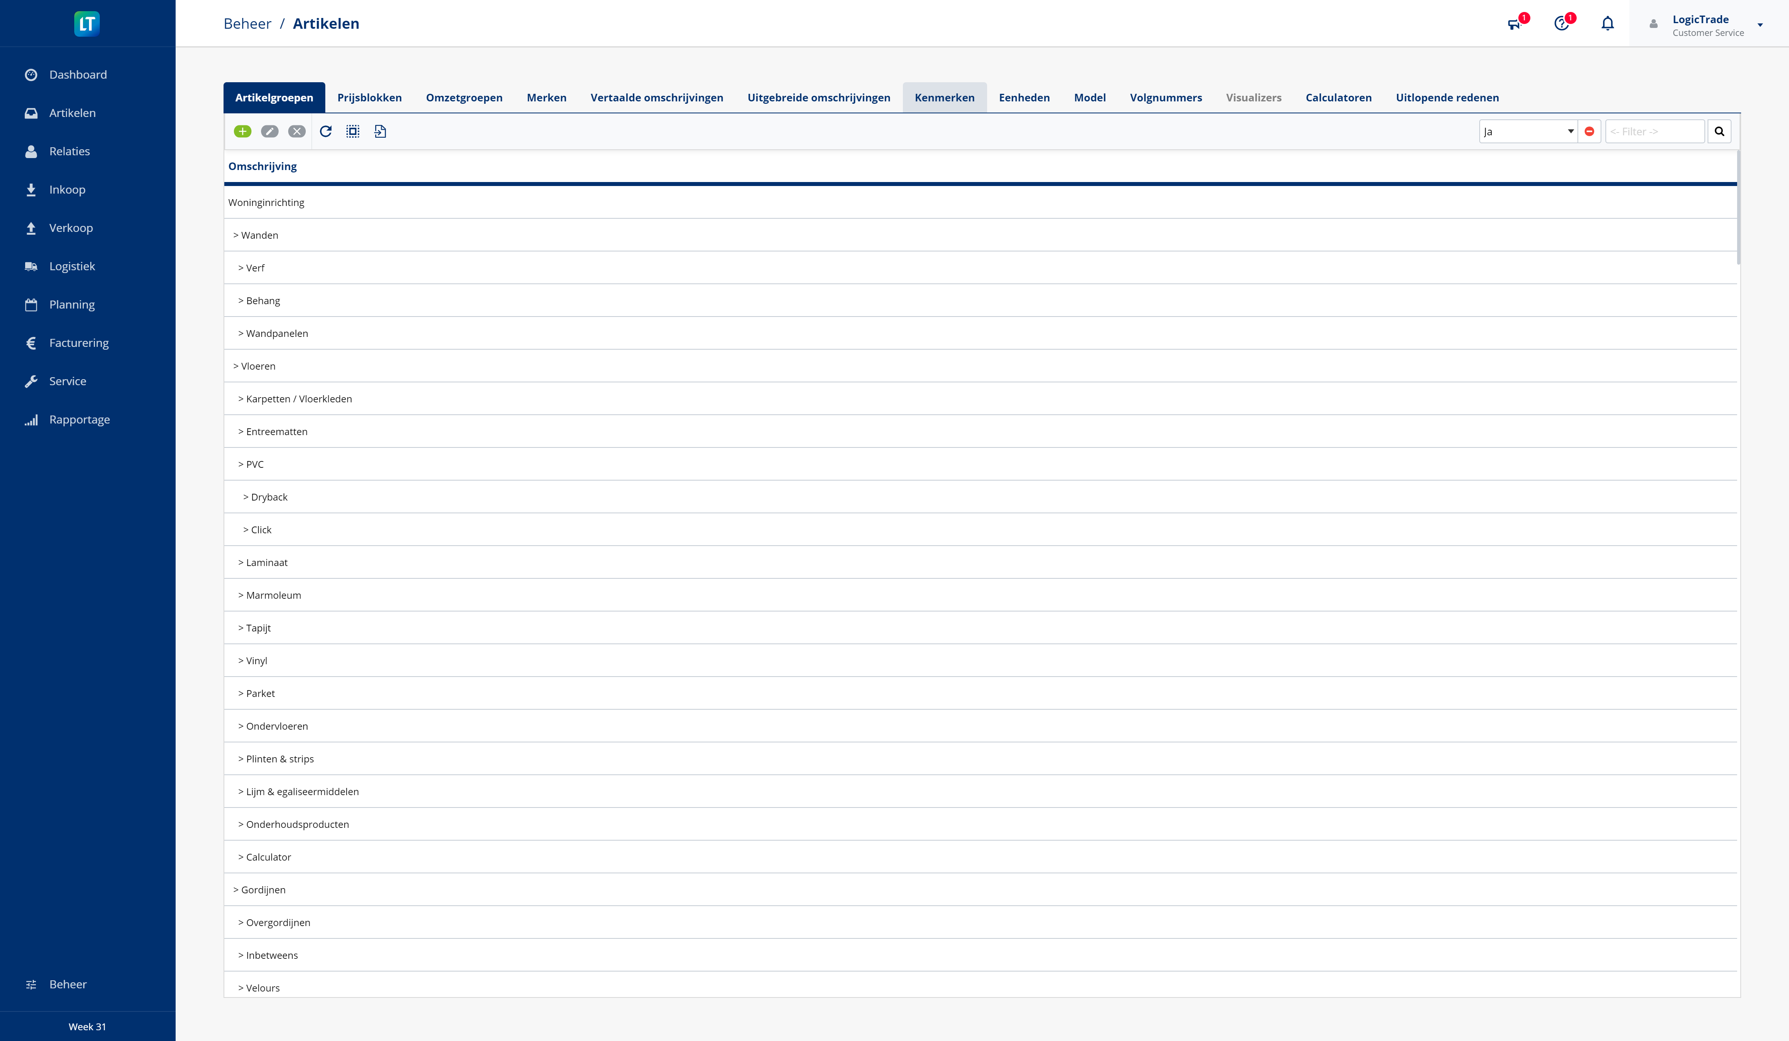Select the Verf row
The image size is (1789, 1041).
coord(980,268)
